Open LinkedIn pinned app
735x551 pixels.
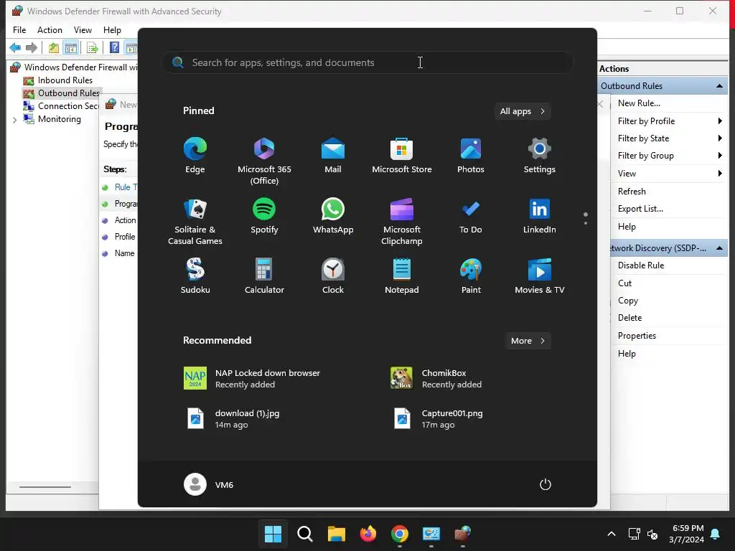click(540, 216)
